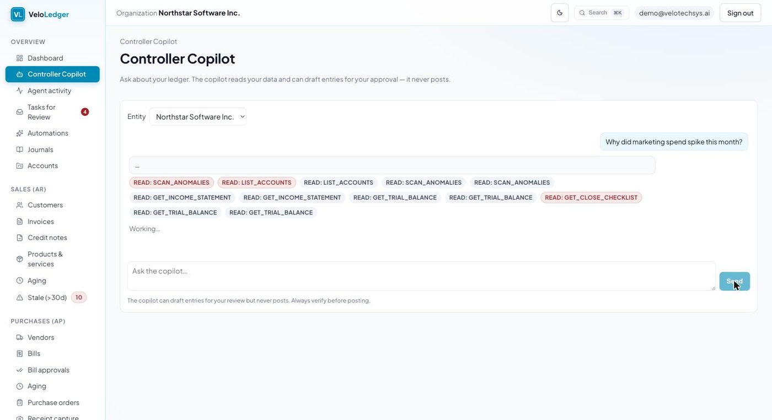
Task: Click the Controller Copilot page heading
Action: 178,58
